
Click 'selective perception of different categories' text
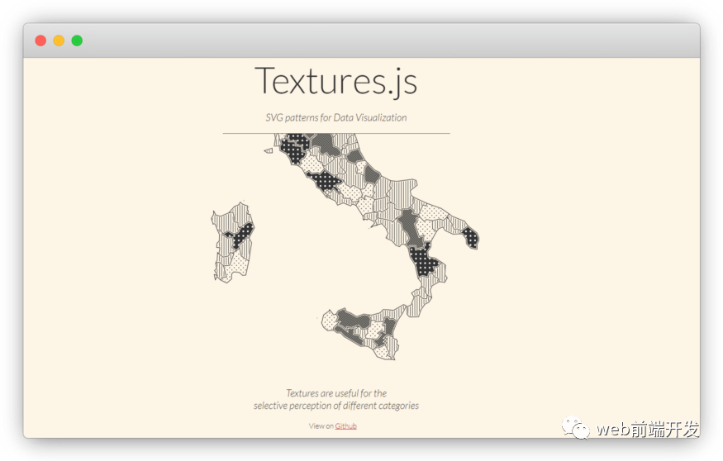(336, 406)
